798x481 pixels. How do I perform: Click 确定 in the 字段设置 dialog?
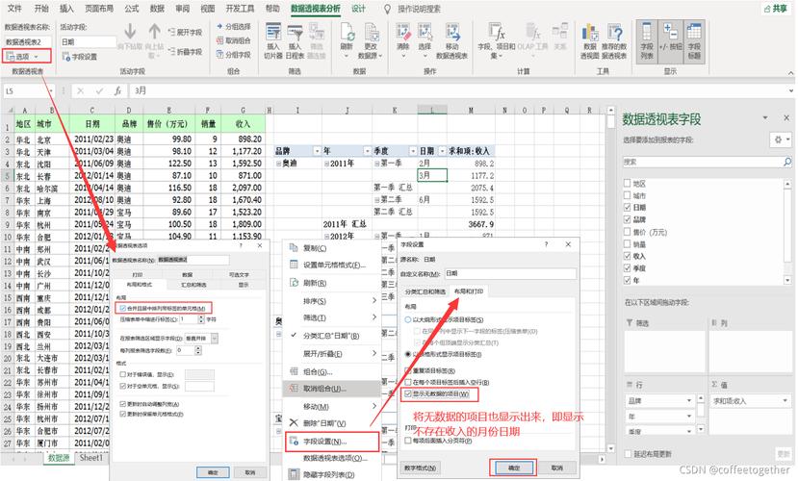click(514, 468)
